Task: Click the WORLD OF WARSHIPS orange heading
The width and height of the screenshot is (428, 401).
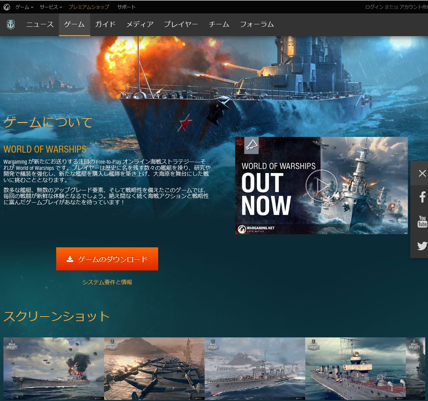Action: coord(45,149)
